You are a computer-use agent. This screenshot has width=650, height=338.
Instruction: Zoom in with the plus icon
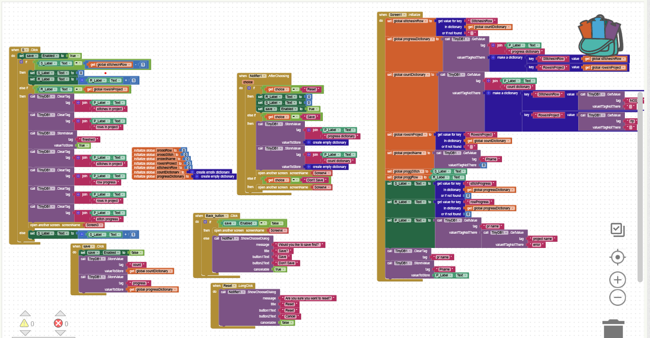click(x=617, y=280)
